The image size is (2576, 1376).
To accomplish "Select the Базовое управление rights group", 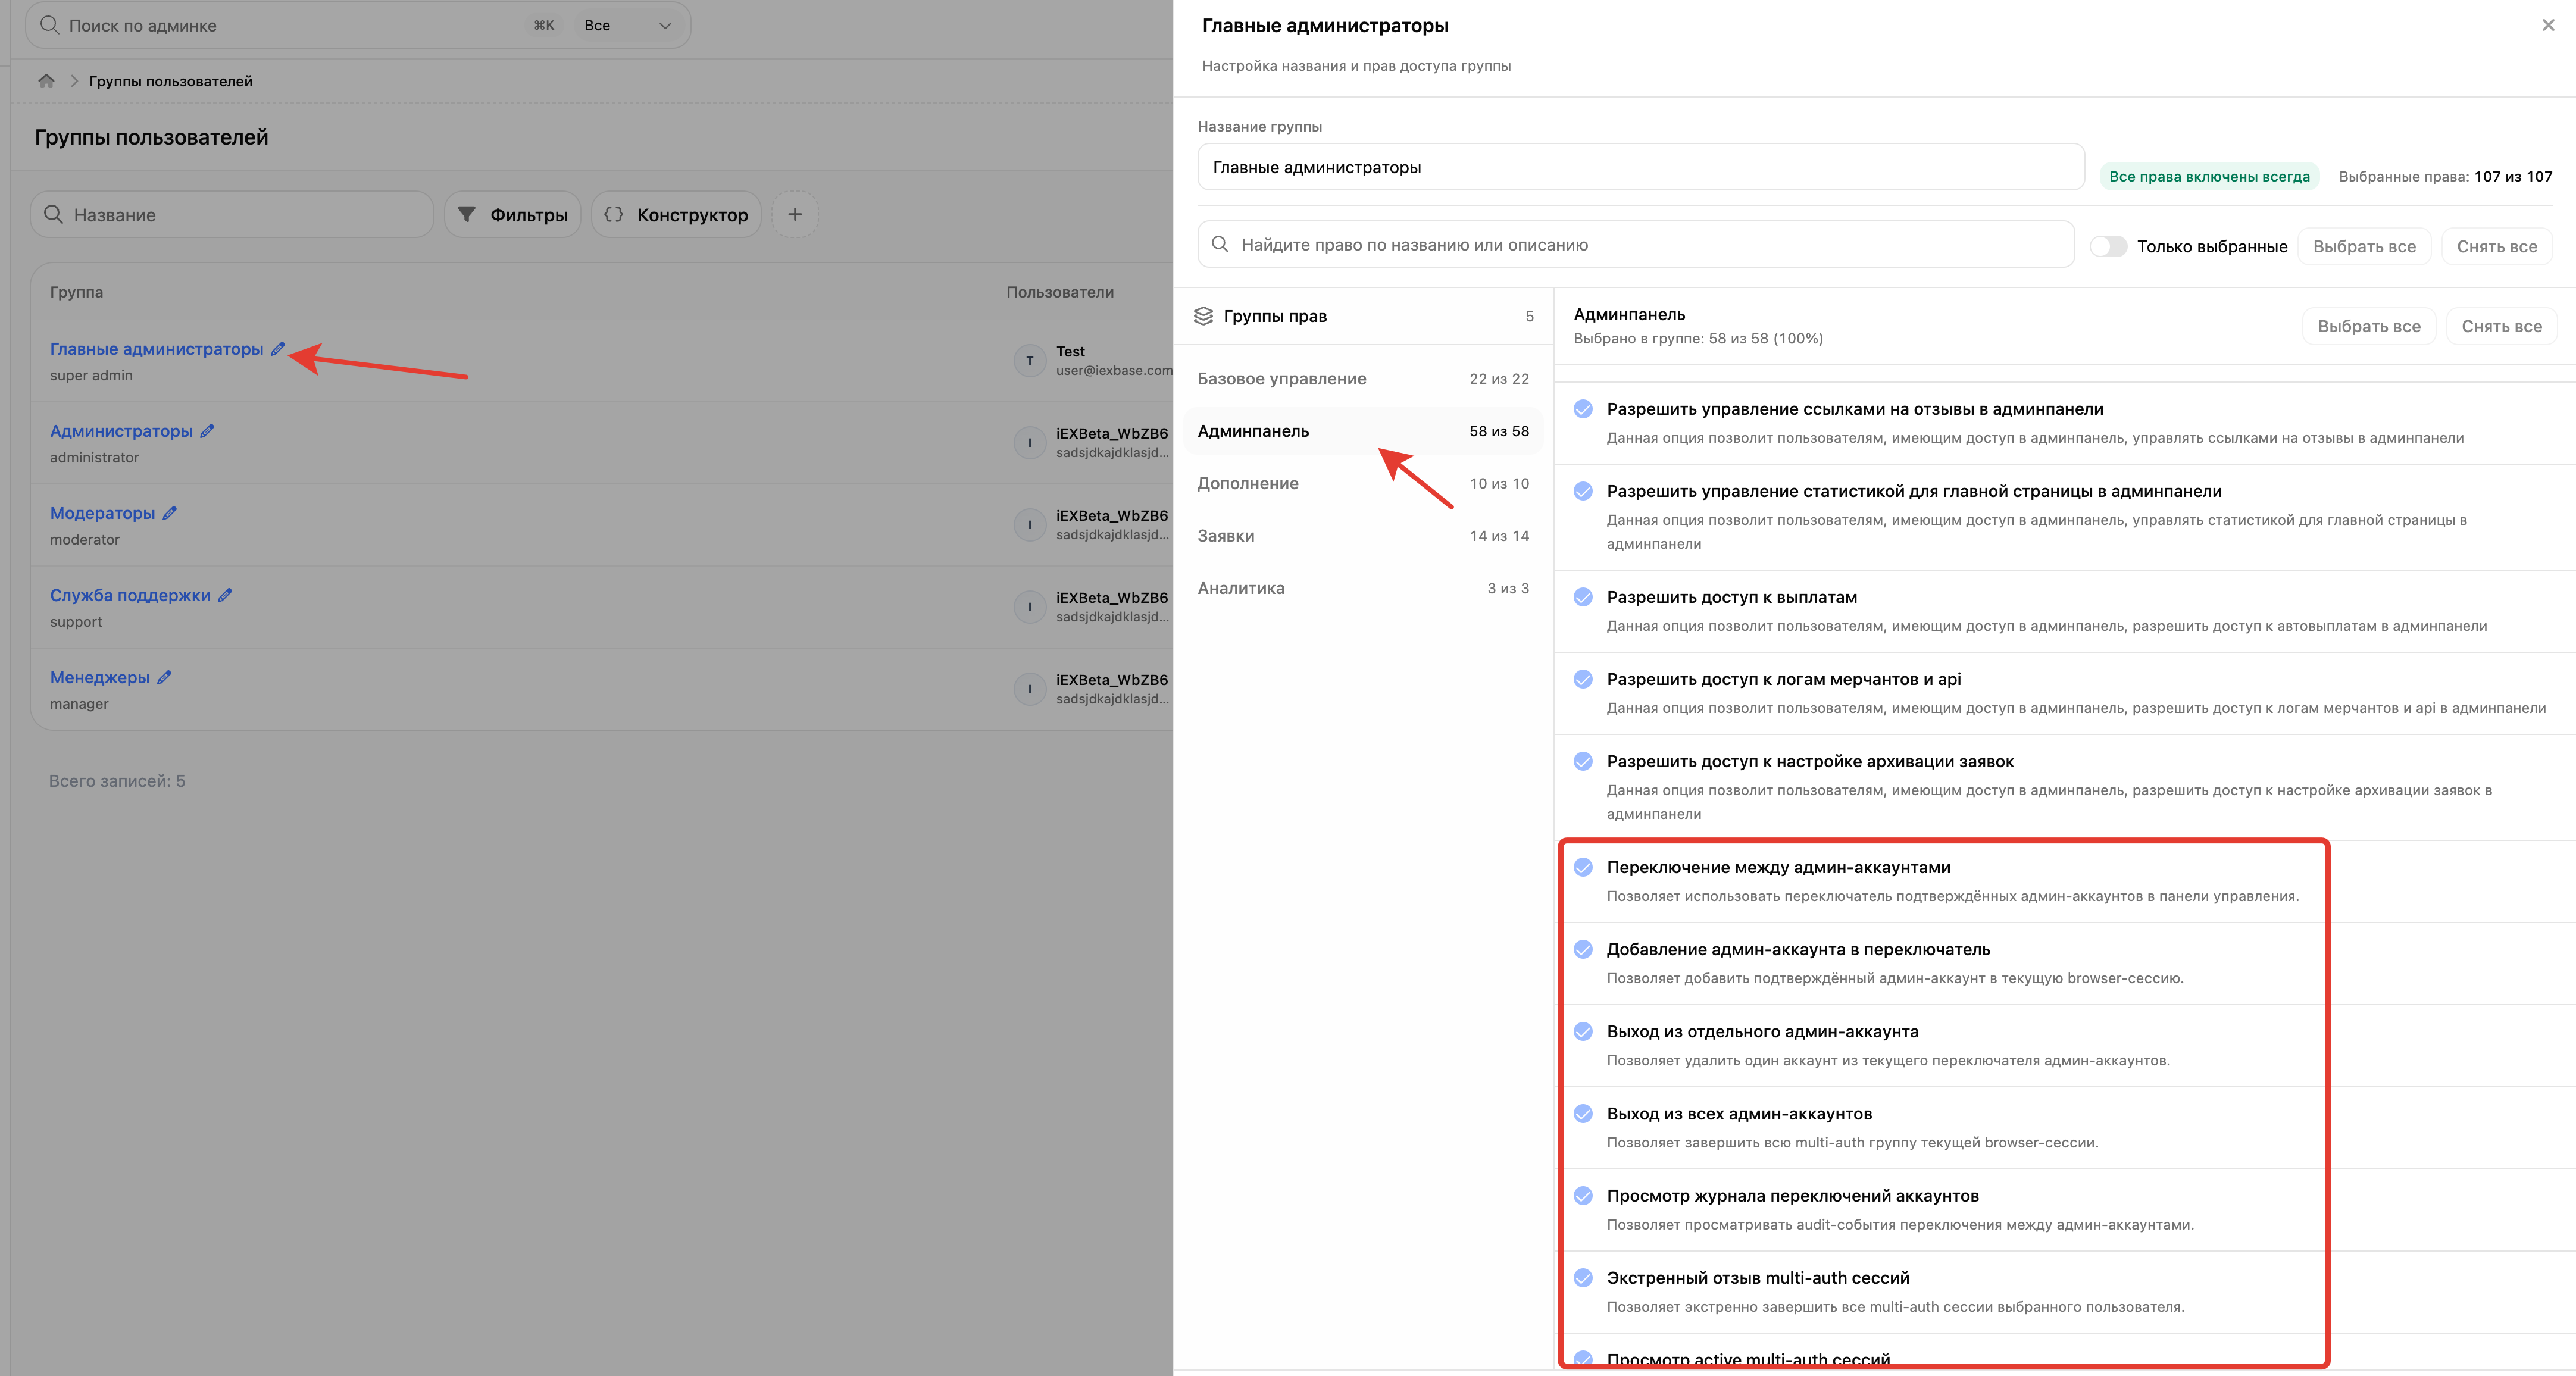I will pos(1363,379).
